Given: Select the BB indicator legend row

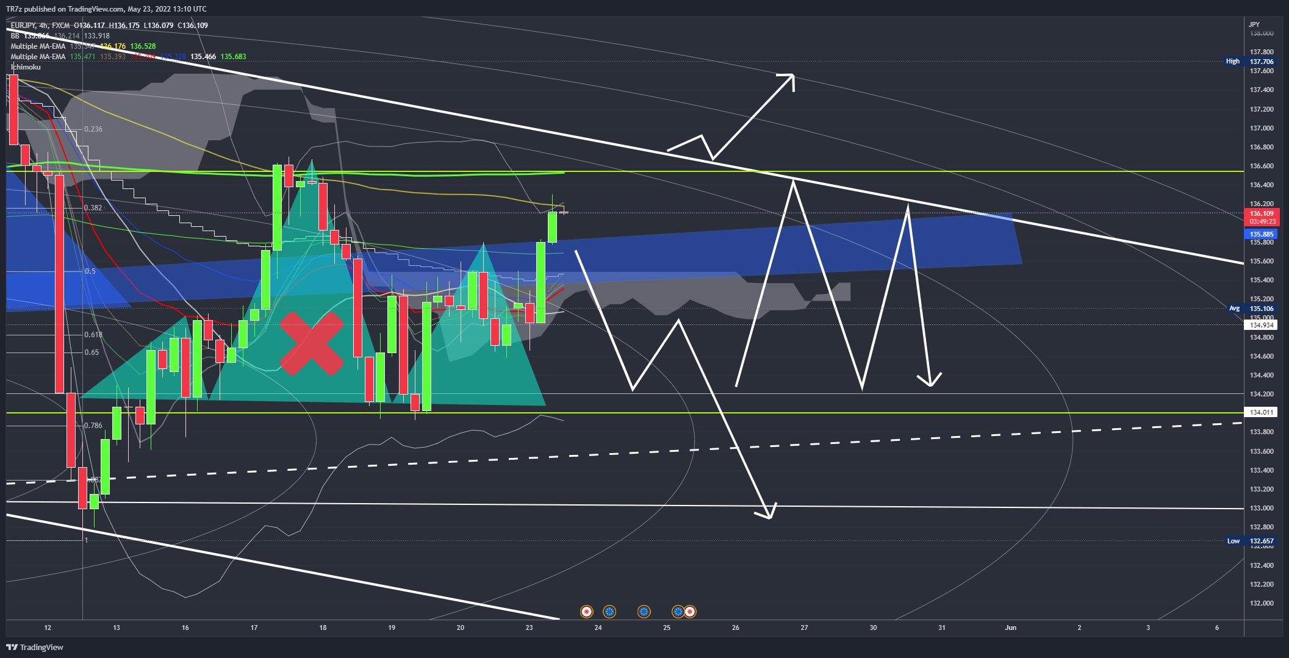Looking at the screenshot, I should pos(60,36).
